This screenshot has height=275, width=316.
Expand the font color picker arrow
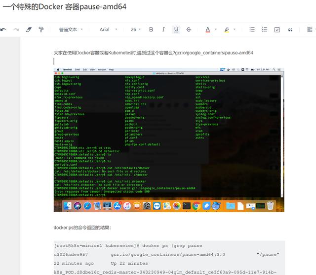[x=216, y=29]
